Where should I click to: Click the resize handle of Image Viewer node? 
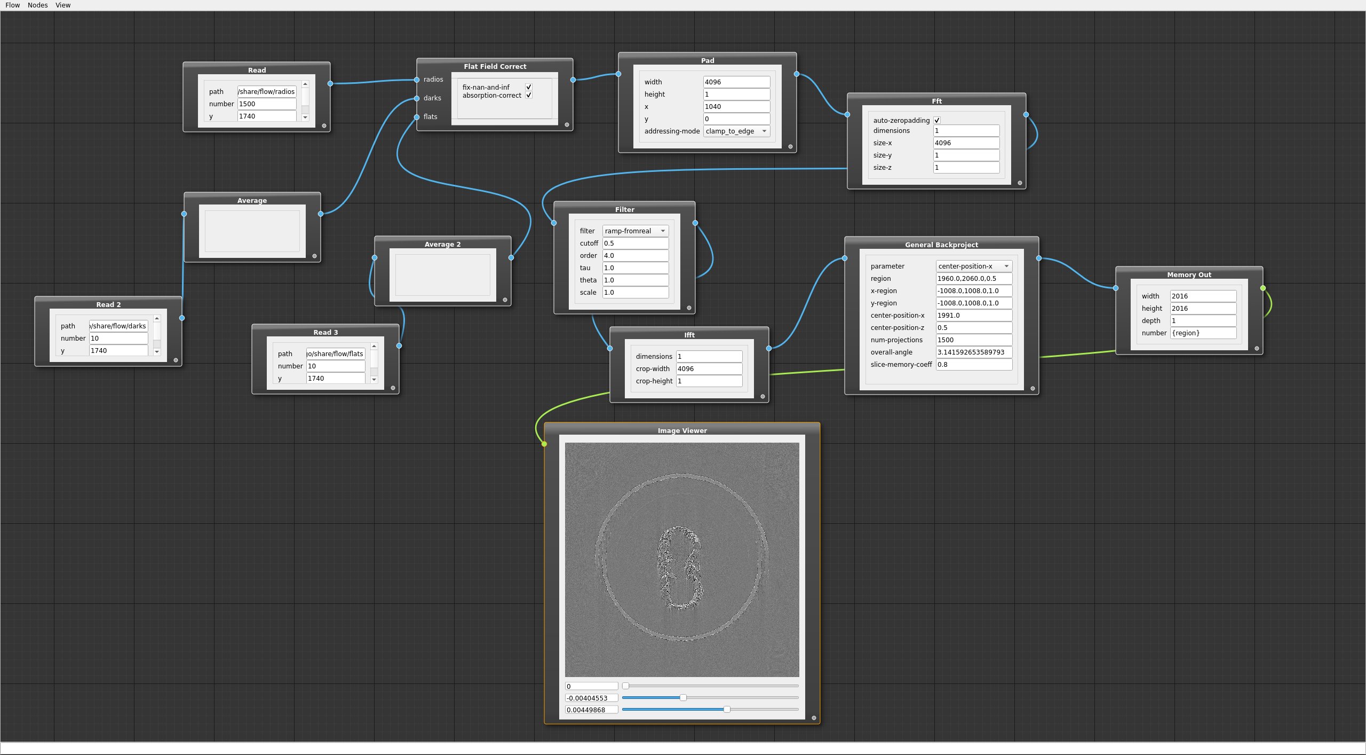point(814,718)
